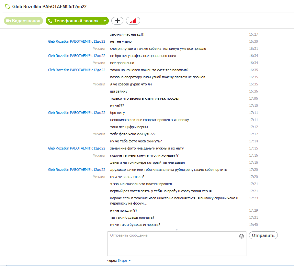Click Михаил sender name at 17:12
Image resolution: width=294 pixels, height=266 pixels.
(x=99, y=134)
